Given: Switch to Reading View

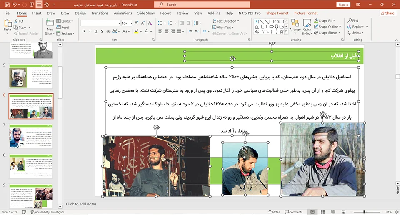Looking at the screenshot, I should [x=333, y=212].
